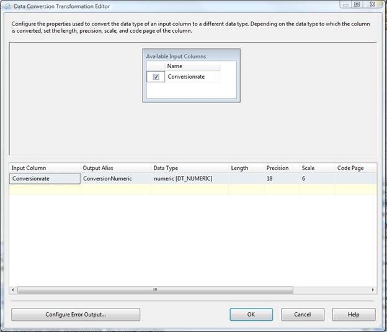This screenshot has width=387, height=332.
Task: Open Configure Error Output dialog
Action: coord(76,315)
